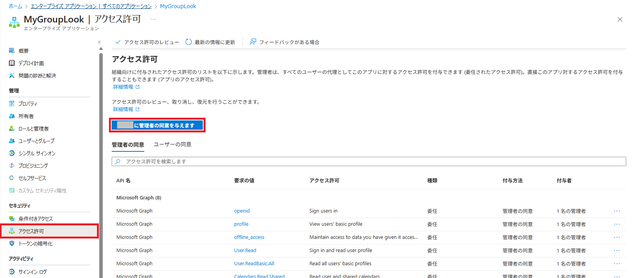
Task: Open プロパティ in the sidebar menu
Action: (x=28, y=104)
